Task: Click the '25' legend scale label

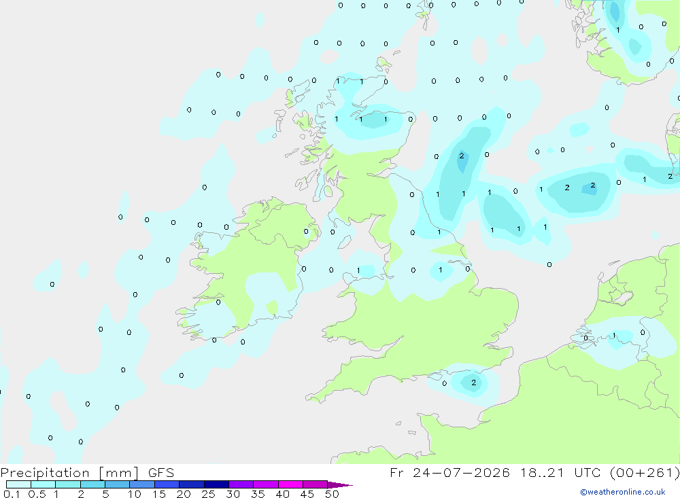Action: point(209,494)
